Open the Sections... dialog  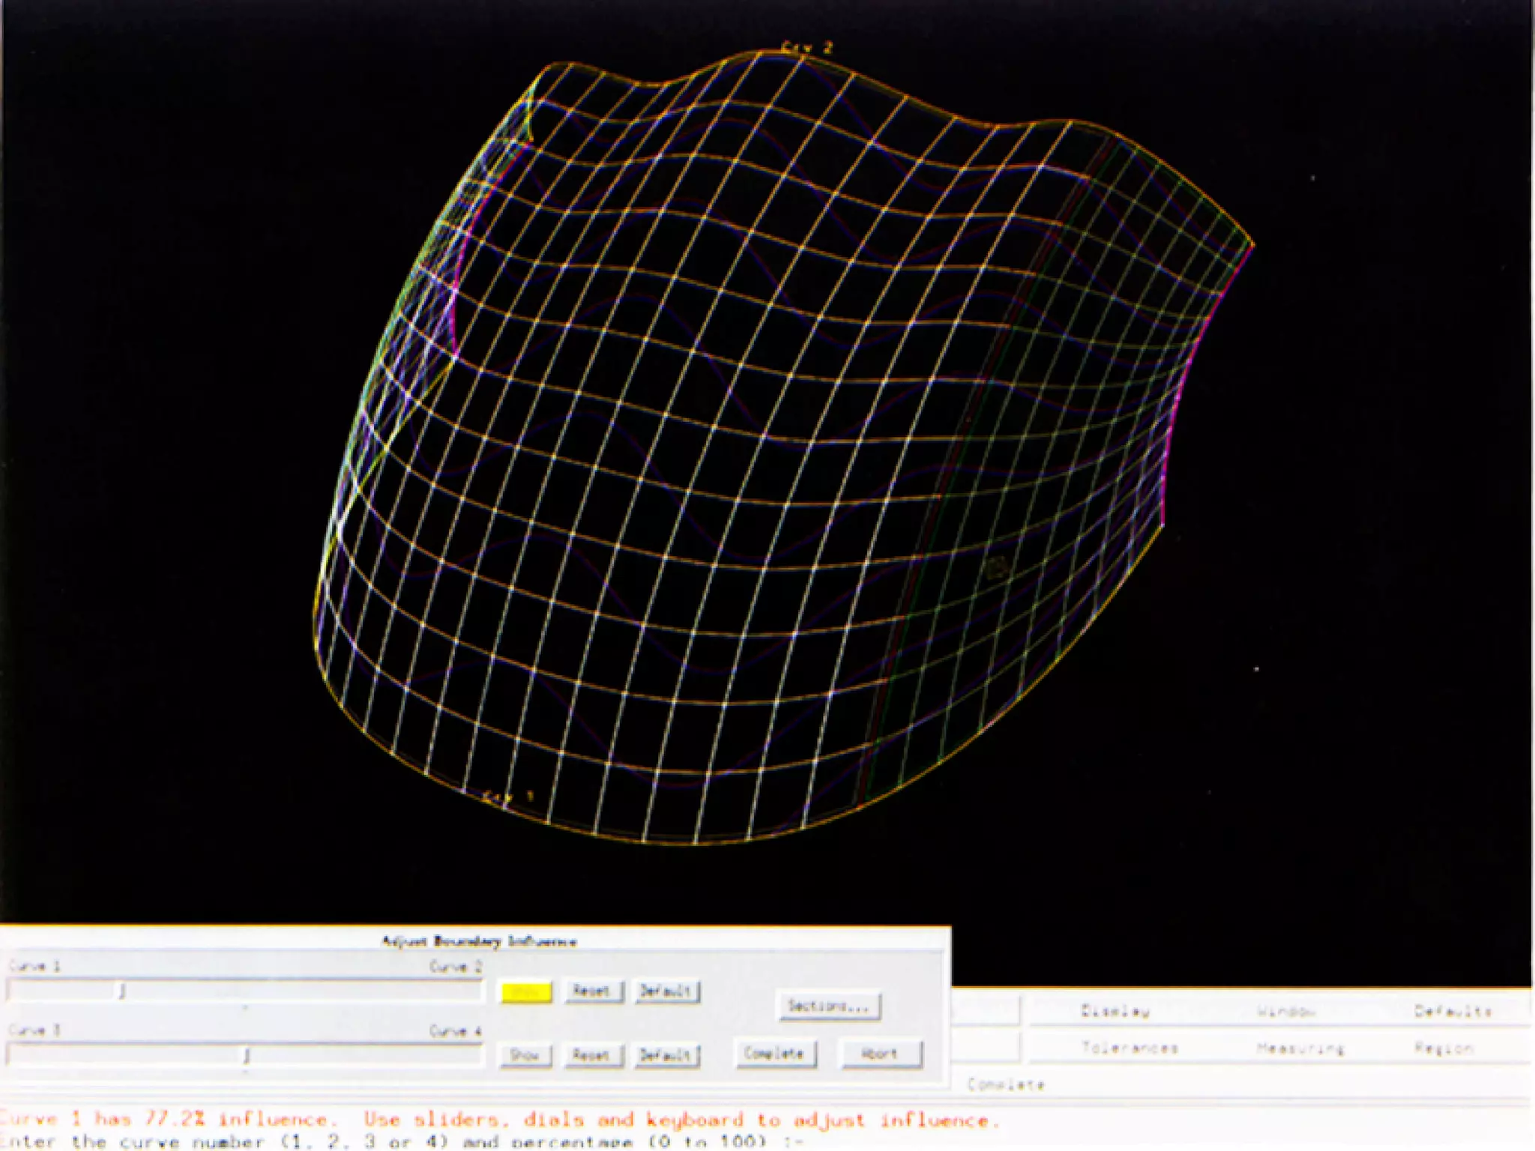tap(829, 1006)
